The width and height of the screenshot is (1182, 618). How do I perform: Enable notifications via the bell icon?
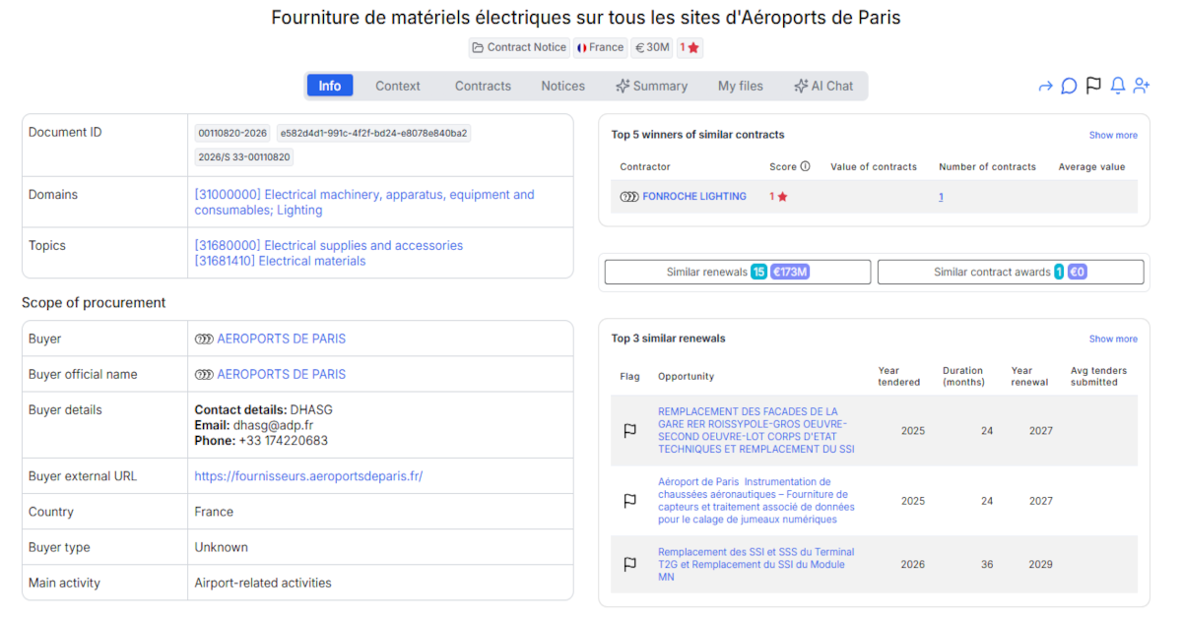coord(1117,86)
